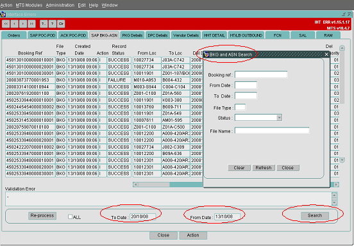Click the Interface Errors window icon
The height and width of the screenshot is (246, 354).
3,15
